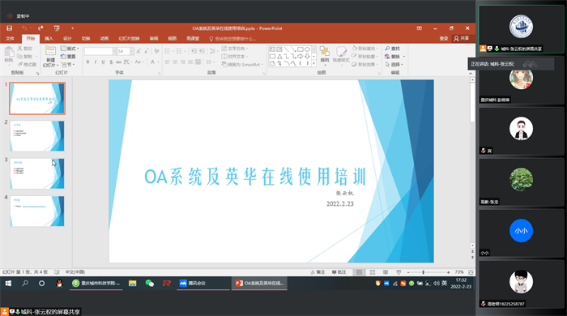Click the Find (查找) magnifier button

392,49
